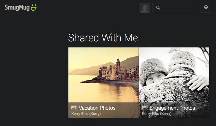Click the SmugMug wordmark text
This screenshot has width=216, height=126.
tap(17, 8)
